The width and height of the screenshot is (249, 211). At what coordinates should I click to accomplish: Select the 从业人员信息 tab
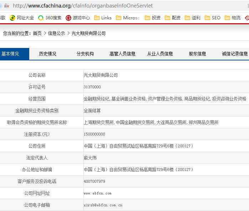point(160,54)
